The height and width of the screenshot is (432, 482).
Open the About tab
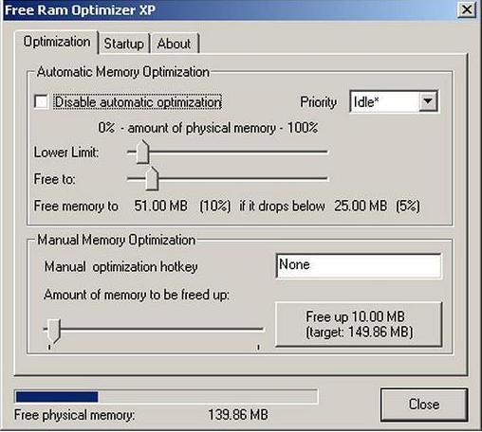[175, 44]
